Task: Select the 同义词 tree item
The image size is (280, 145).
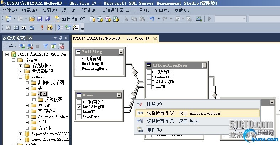Action: [x=44, y=105]
